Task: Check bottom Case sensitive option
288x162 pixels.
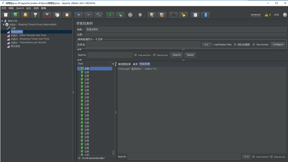Action: pyautogui.click(x=253, y=157)
